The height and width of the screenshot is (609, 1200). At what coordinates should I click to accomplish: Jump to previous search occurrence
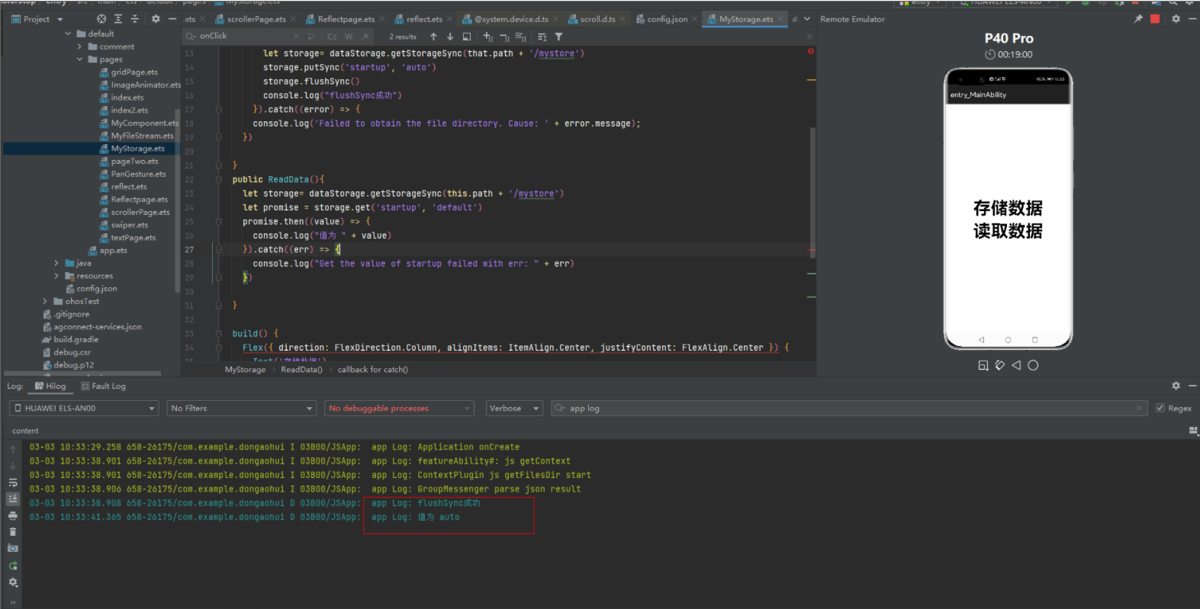coord(433,37)
